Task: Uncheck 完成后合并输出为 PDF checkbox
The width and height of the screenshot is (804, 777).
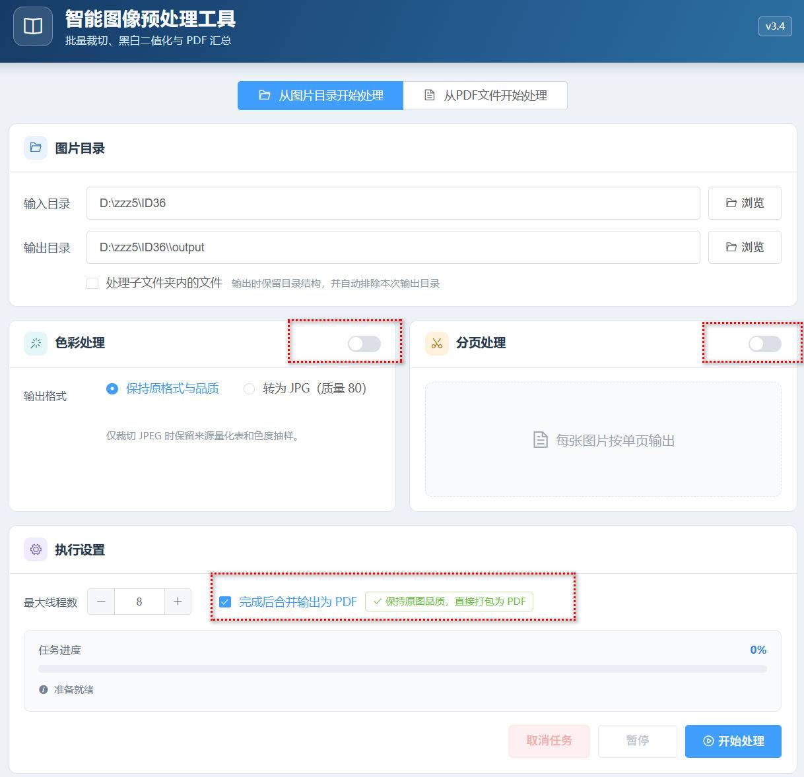Action: pos(225,602)
